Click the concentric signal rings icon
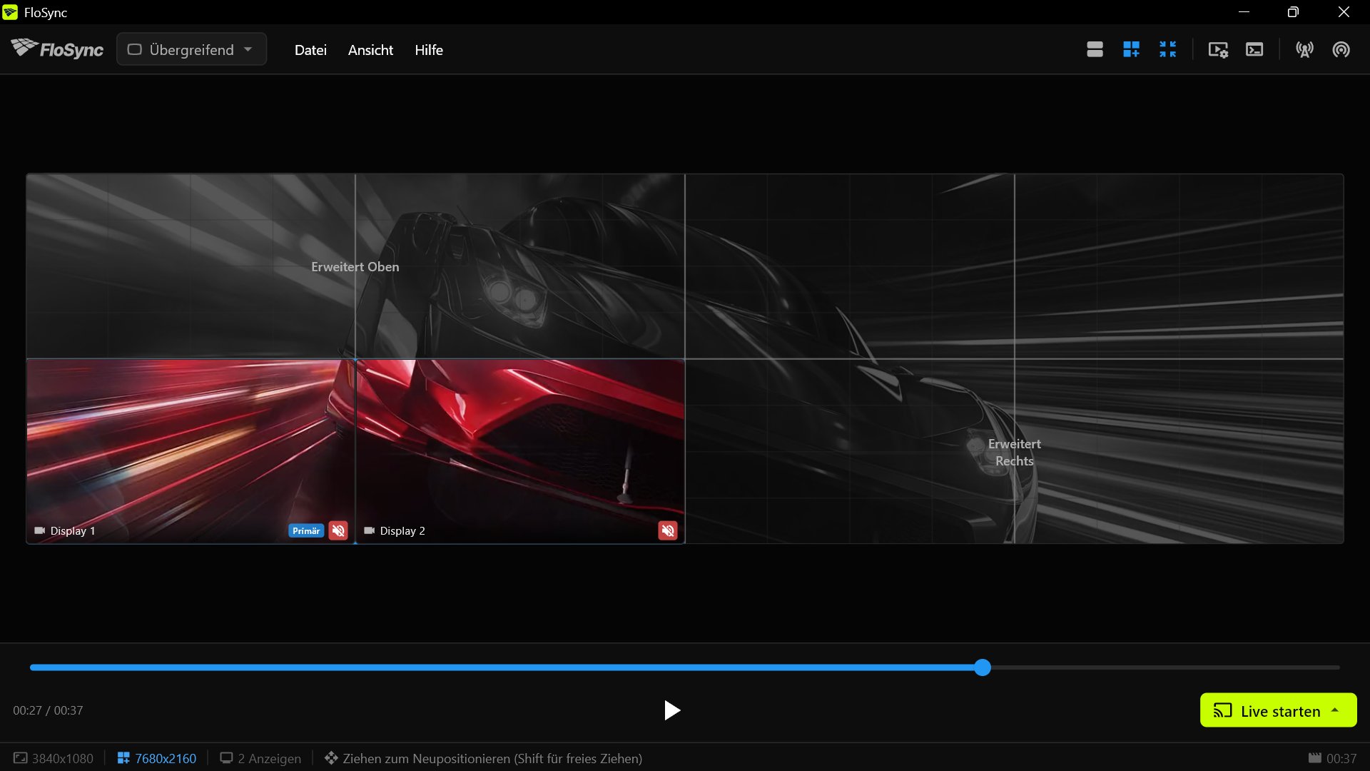 point(1341,49)
